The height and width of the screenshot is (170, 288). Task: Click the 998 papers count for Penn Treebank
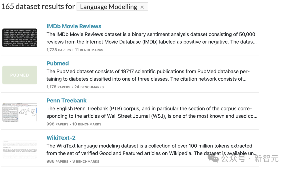tap(57, 124)
